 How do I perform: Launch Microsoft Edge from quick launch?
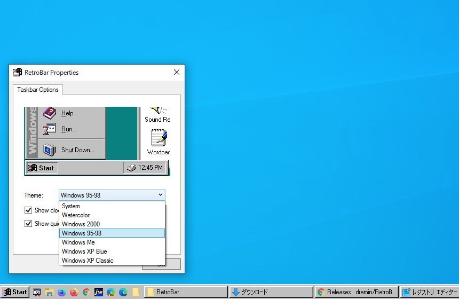[x=123, y=292]
